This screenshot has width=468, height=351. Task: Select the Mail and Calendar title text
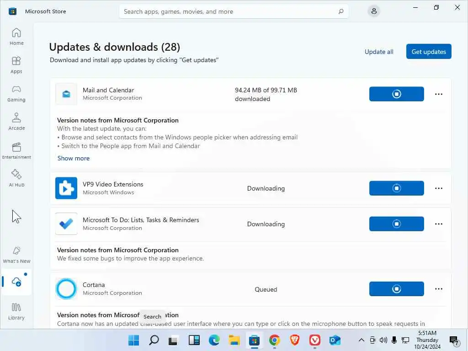108,90
